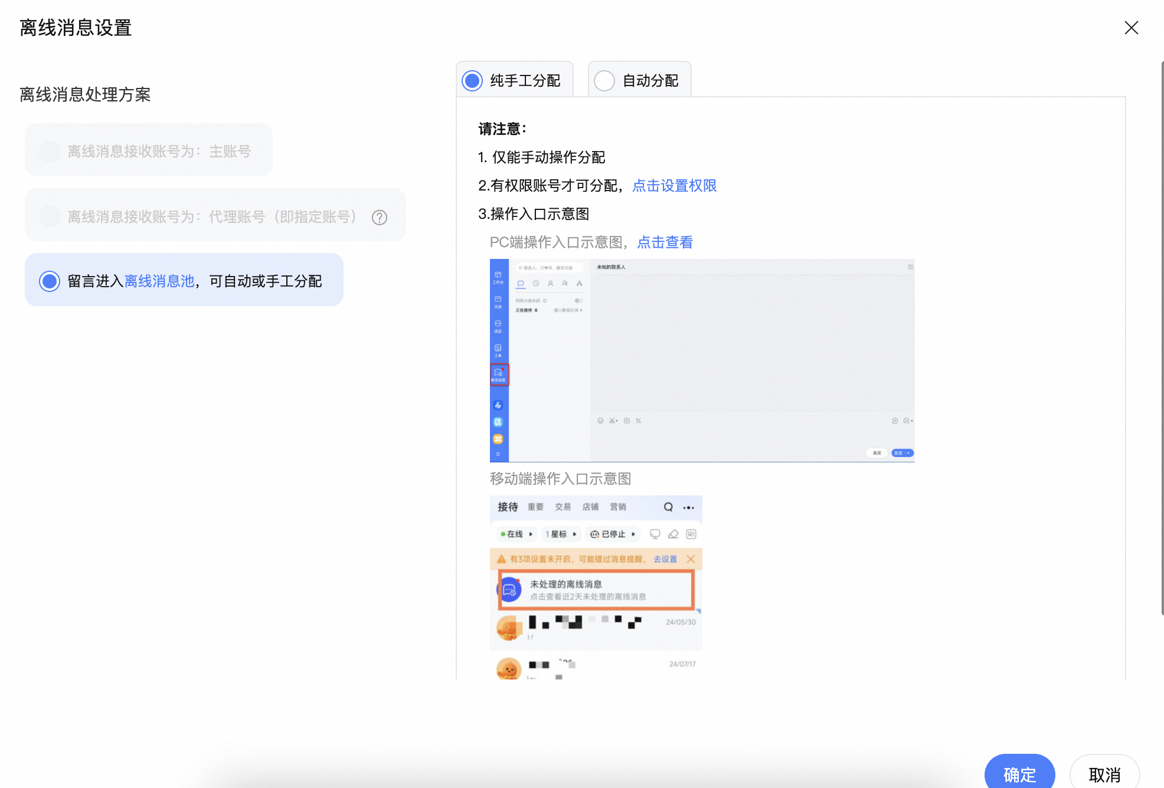The image size is (1164, 788).
Task: Click the '3.操作入口示意图' note text
Action: tap(534, 214)
